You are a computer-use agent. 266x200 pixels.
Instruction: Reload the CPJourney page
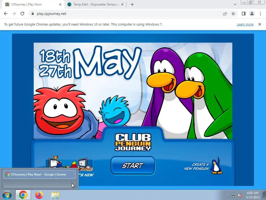tap(22, 14)
